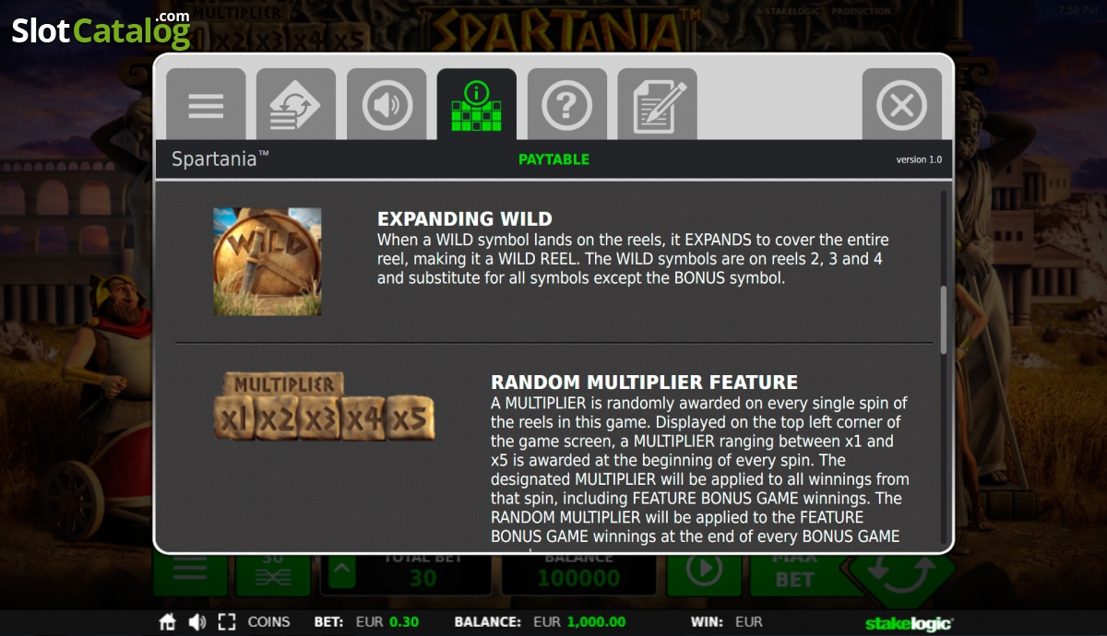Screen dimensions: 1107x636
Task: Close the paytable dialog with X
Action: coord(901,104)
